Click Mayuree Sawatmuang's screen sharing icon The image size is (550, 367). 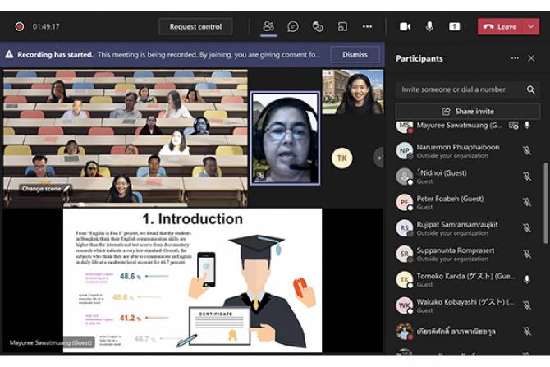[x=513, y=126]
